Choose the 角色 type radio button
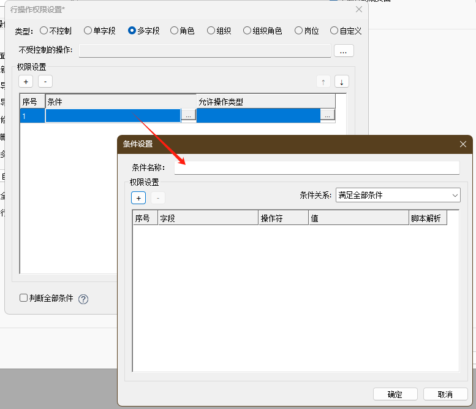 [175, 30]
